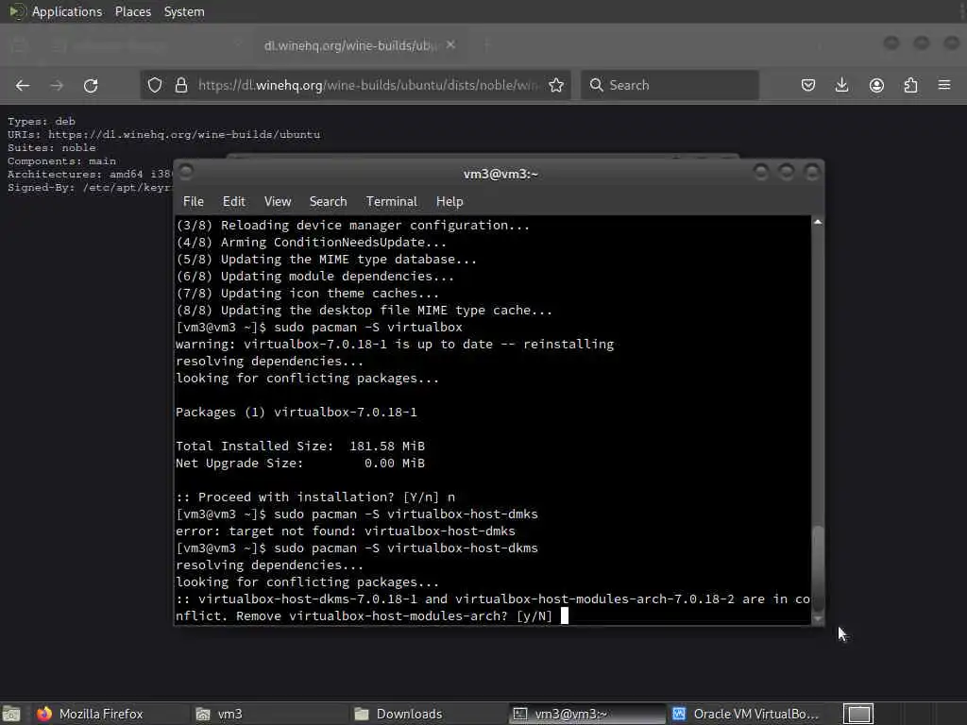This screenshot has height=725, width=967.
Task: Click 'Packages (1) virtualbox-7.0.18-1' terminal line
Action: click(297, 412)
